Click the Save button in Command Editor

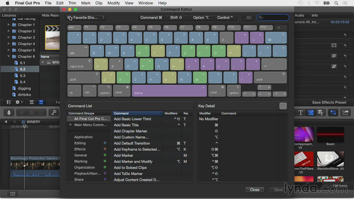(278, 190)
